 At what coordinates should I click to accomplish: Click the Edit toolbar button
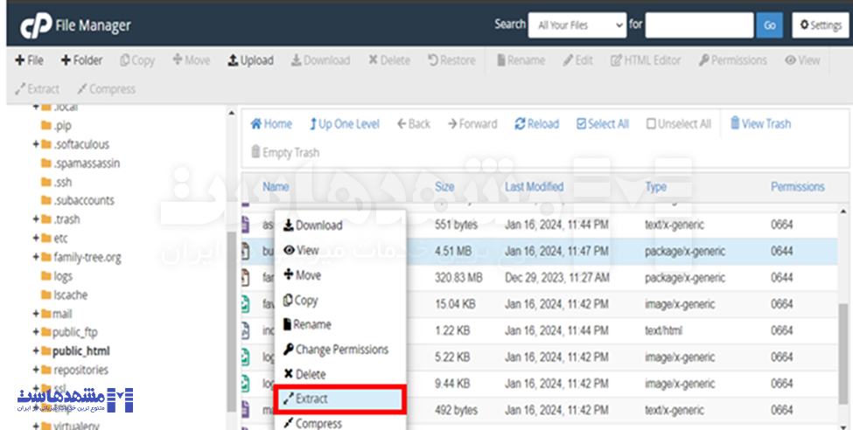point(577,60)
